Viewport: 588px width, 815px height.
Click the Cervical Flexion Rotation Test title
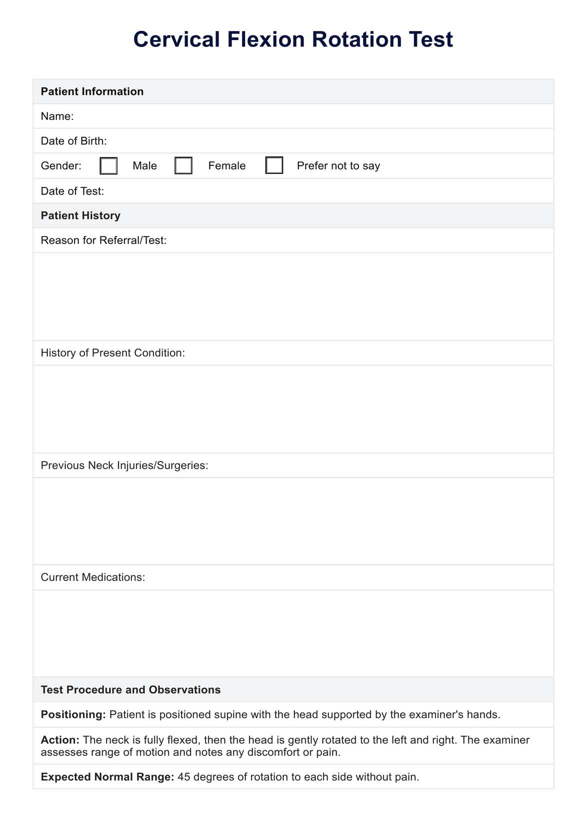coord(293,39)
